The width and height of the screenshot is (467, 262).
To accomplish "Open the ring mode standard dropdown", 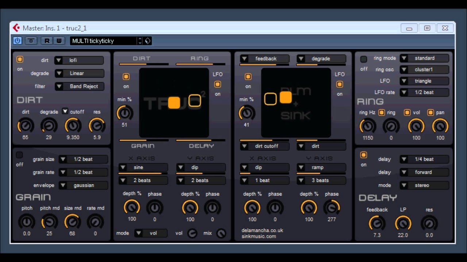I will tap(424, 58).
